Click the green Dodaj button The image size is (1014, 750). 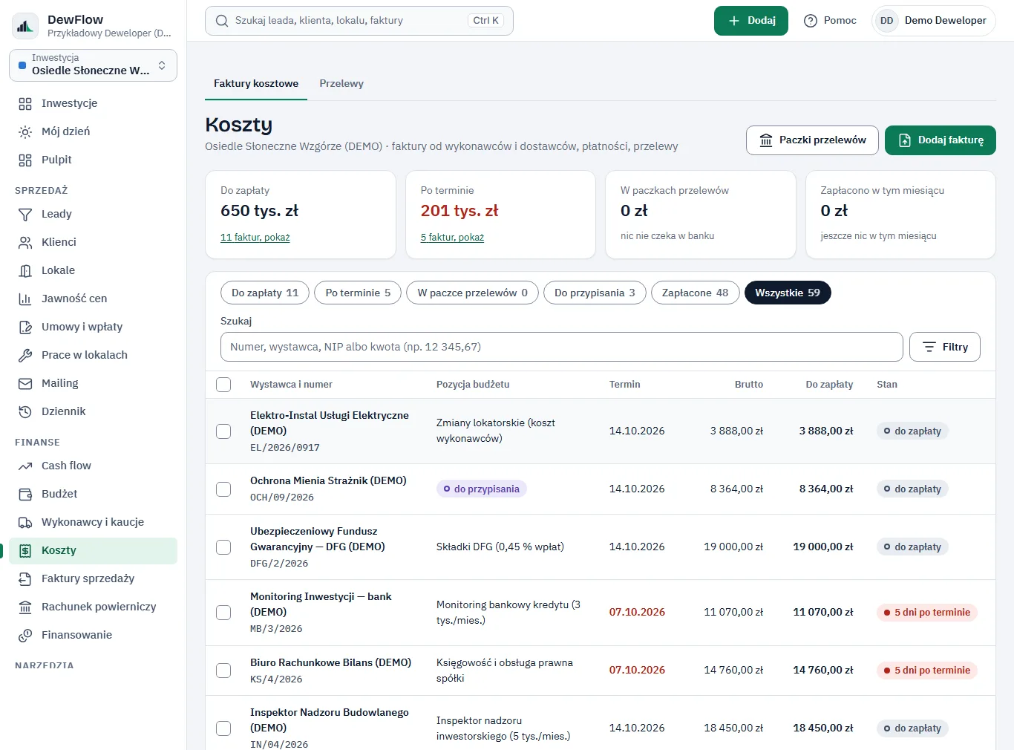tap(751, 21)
